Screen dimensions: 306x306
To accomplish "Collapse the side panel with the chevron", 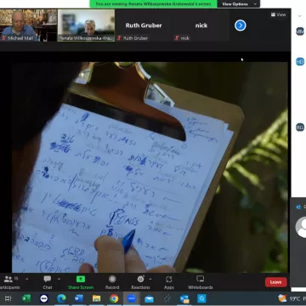I will (x=299, y=16).
